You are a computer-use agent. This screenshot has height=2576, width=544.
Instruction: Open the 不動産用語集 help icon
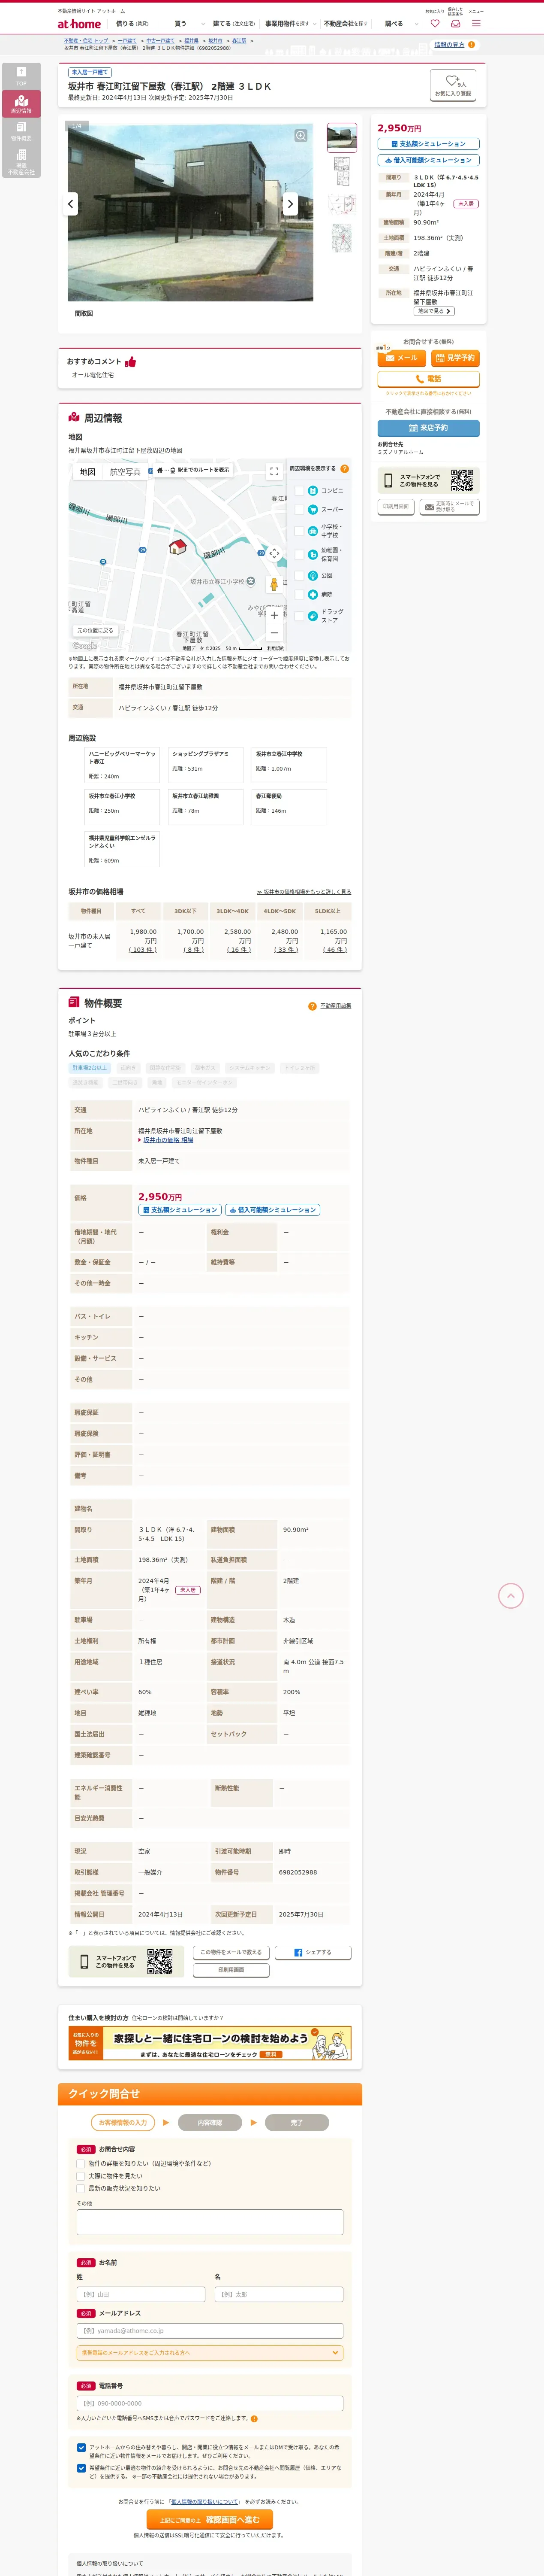pyautogui.click(x=313, y=1006)
